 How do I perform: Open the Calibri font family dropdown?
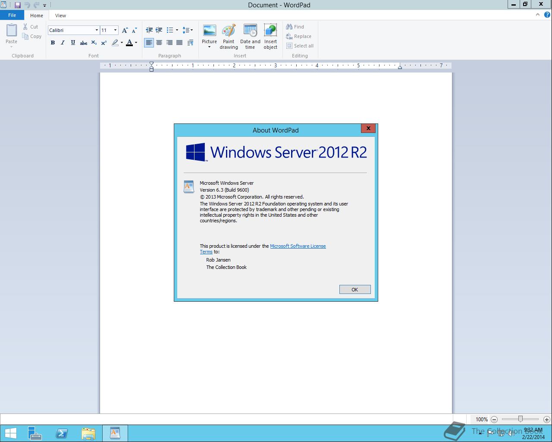[97, 30]
